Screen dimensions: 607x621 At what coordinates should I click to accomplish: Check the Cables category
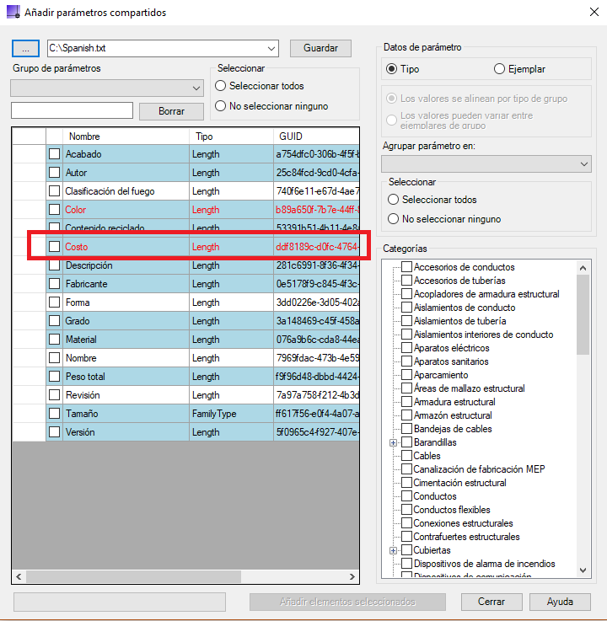pyautogui.click(x=406, y=456)
